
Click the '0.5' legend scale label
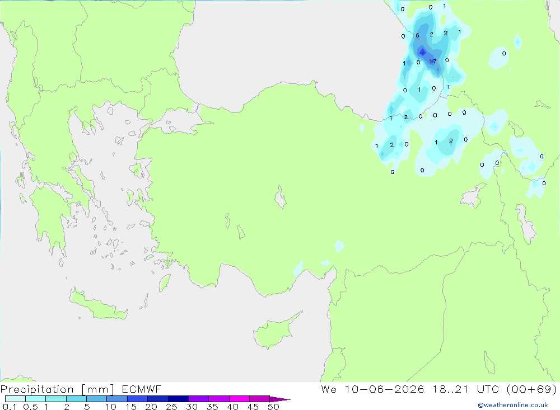tap(30, 407)
